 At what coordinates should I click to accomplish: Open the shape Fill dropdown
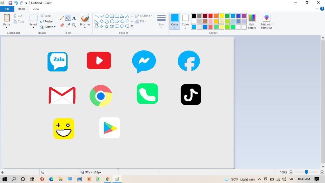click(x=141, y=21)
